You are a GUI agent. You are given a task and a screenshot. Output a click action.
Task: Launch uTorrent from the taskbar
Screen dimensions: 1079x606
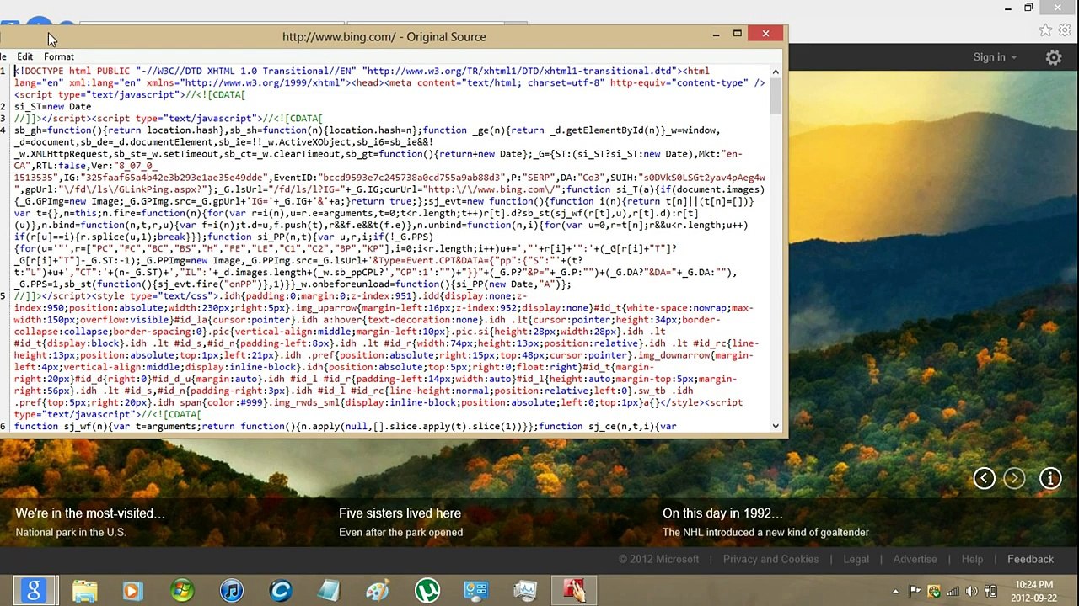click(x=427, y=591)
